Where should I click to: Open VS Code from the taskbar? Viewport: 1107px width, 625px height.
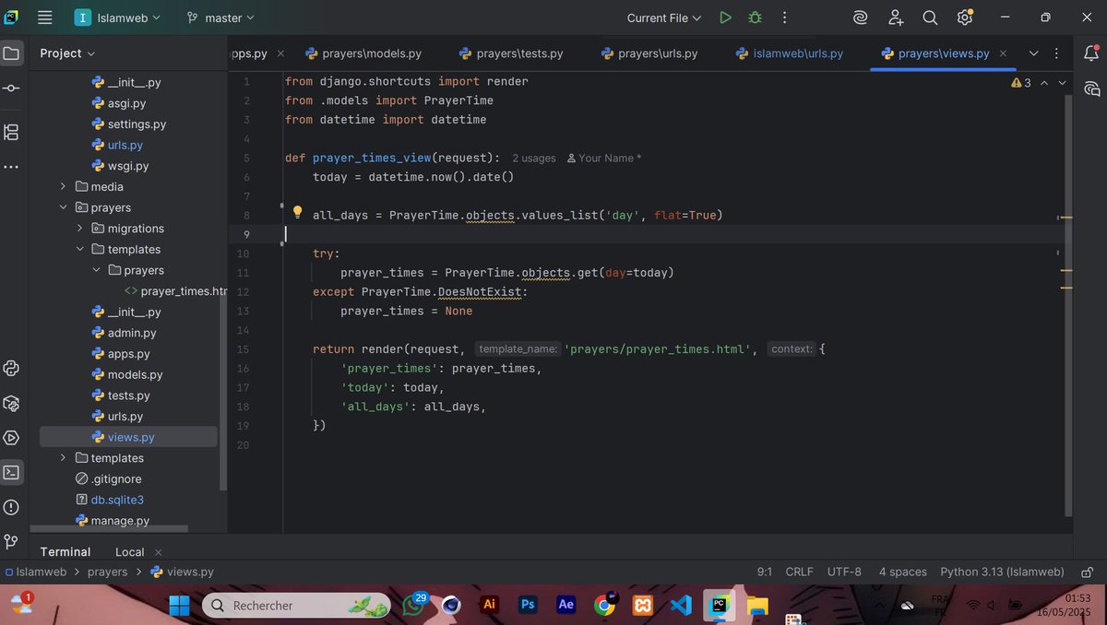(x=681, y=605)
